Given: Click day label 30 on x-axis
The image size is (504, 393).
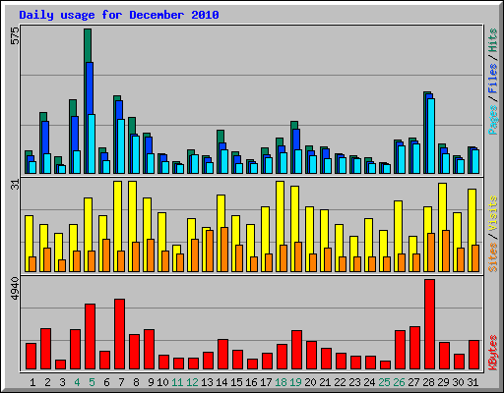Looking at the screenshot, I should (458, 382).
